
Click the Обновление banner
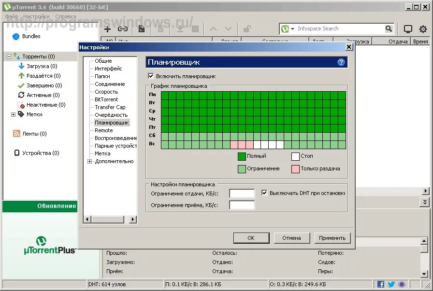40,206
